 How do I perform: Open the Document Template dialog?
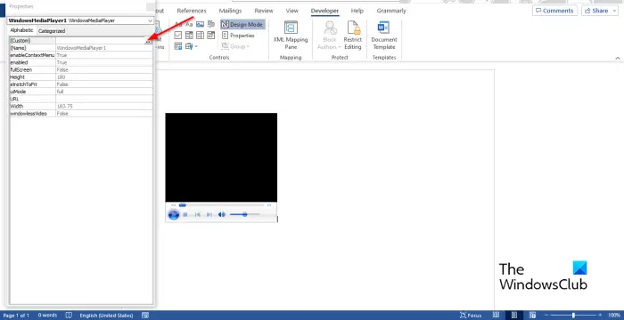click(x=384, y=35)
